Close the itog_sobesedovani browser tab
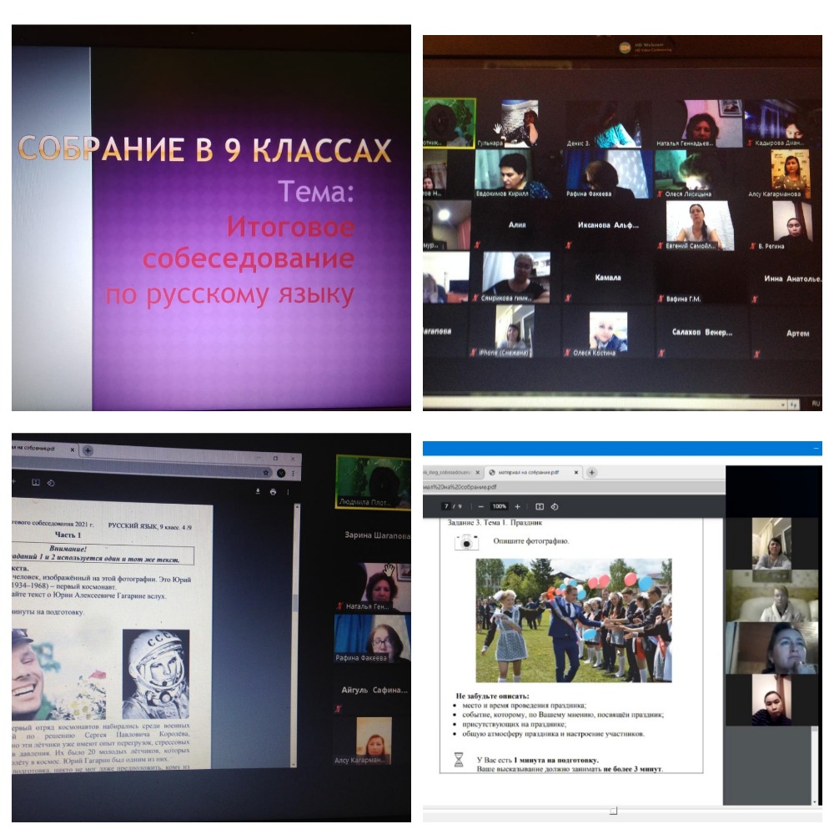Screen dimensions: 834x834 click(x=478, y=472)
